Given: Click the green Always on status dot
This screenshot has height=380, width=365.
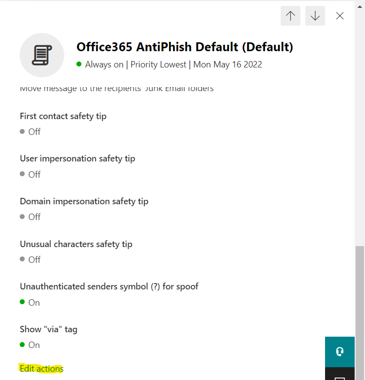Looking at the screenshot, I should [x=79, y=64].
